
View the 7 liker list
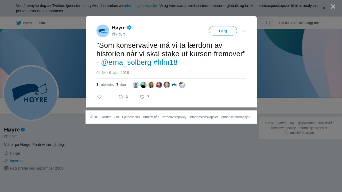click(121, 85)
